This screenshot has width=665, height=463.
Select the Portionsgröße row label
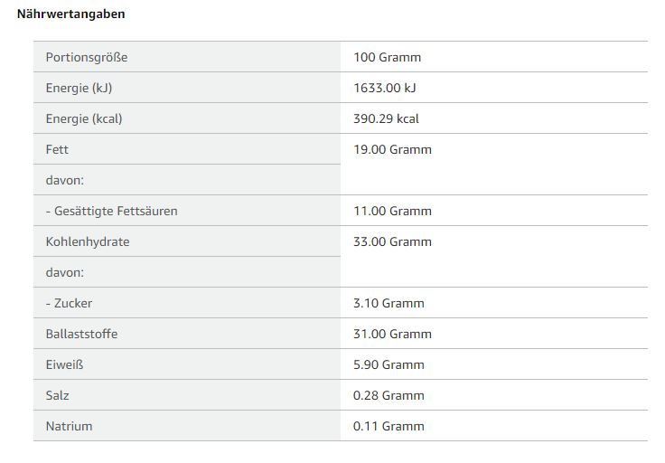[87, 57]
